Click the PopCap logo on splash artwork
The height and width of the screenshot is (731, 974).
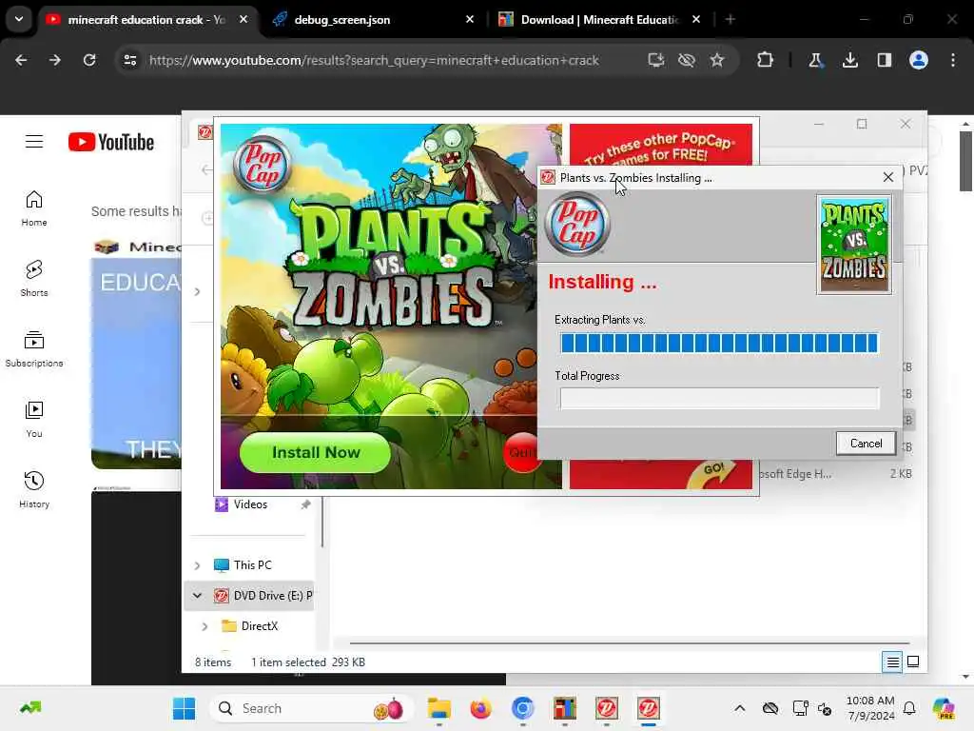[263, 165]
